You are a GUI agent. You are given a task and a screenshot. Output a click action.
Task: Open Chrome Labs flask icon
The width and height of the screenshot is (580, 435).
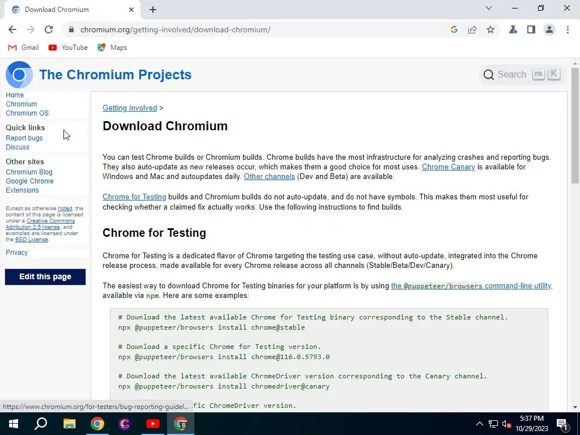(x=513, y=29)
